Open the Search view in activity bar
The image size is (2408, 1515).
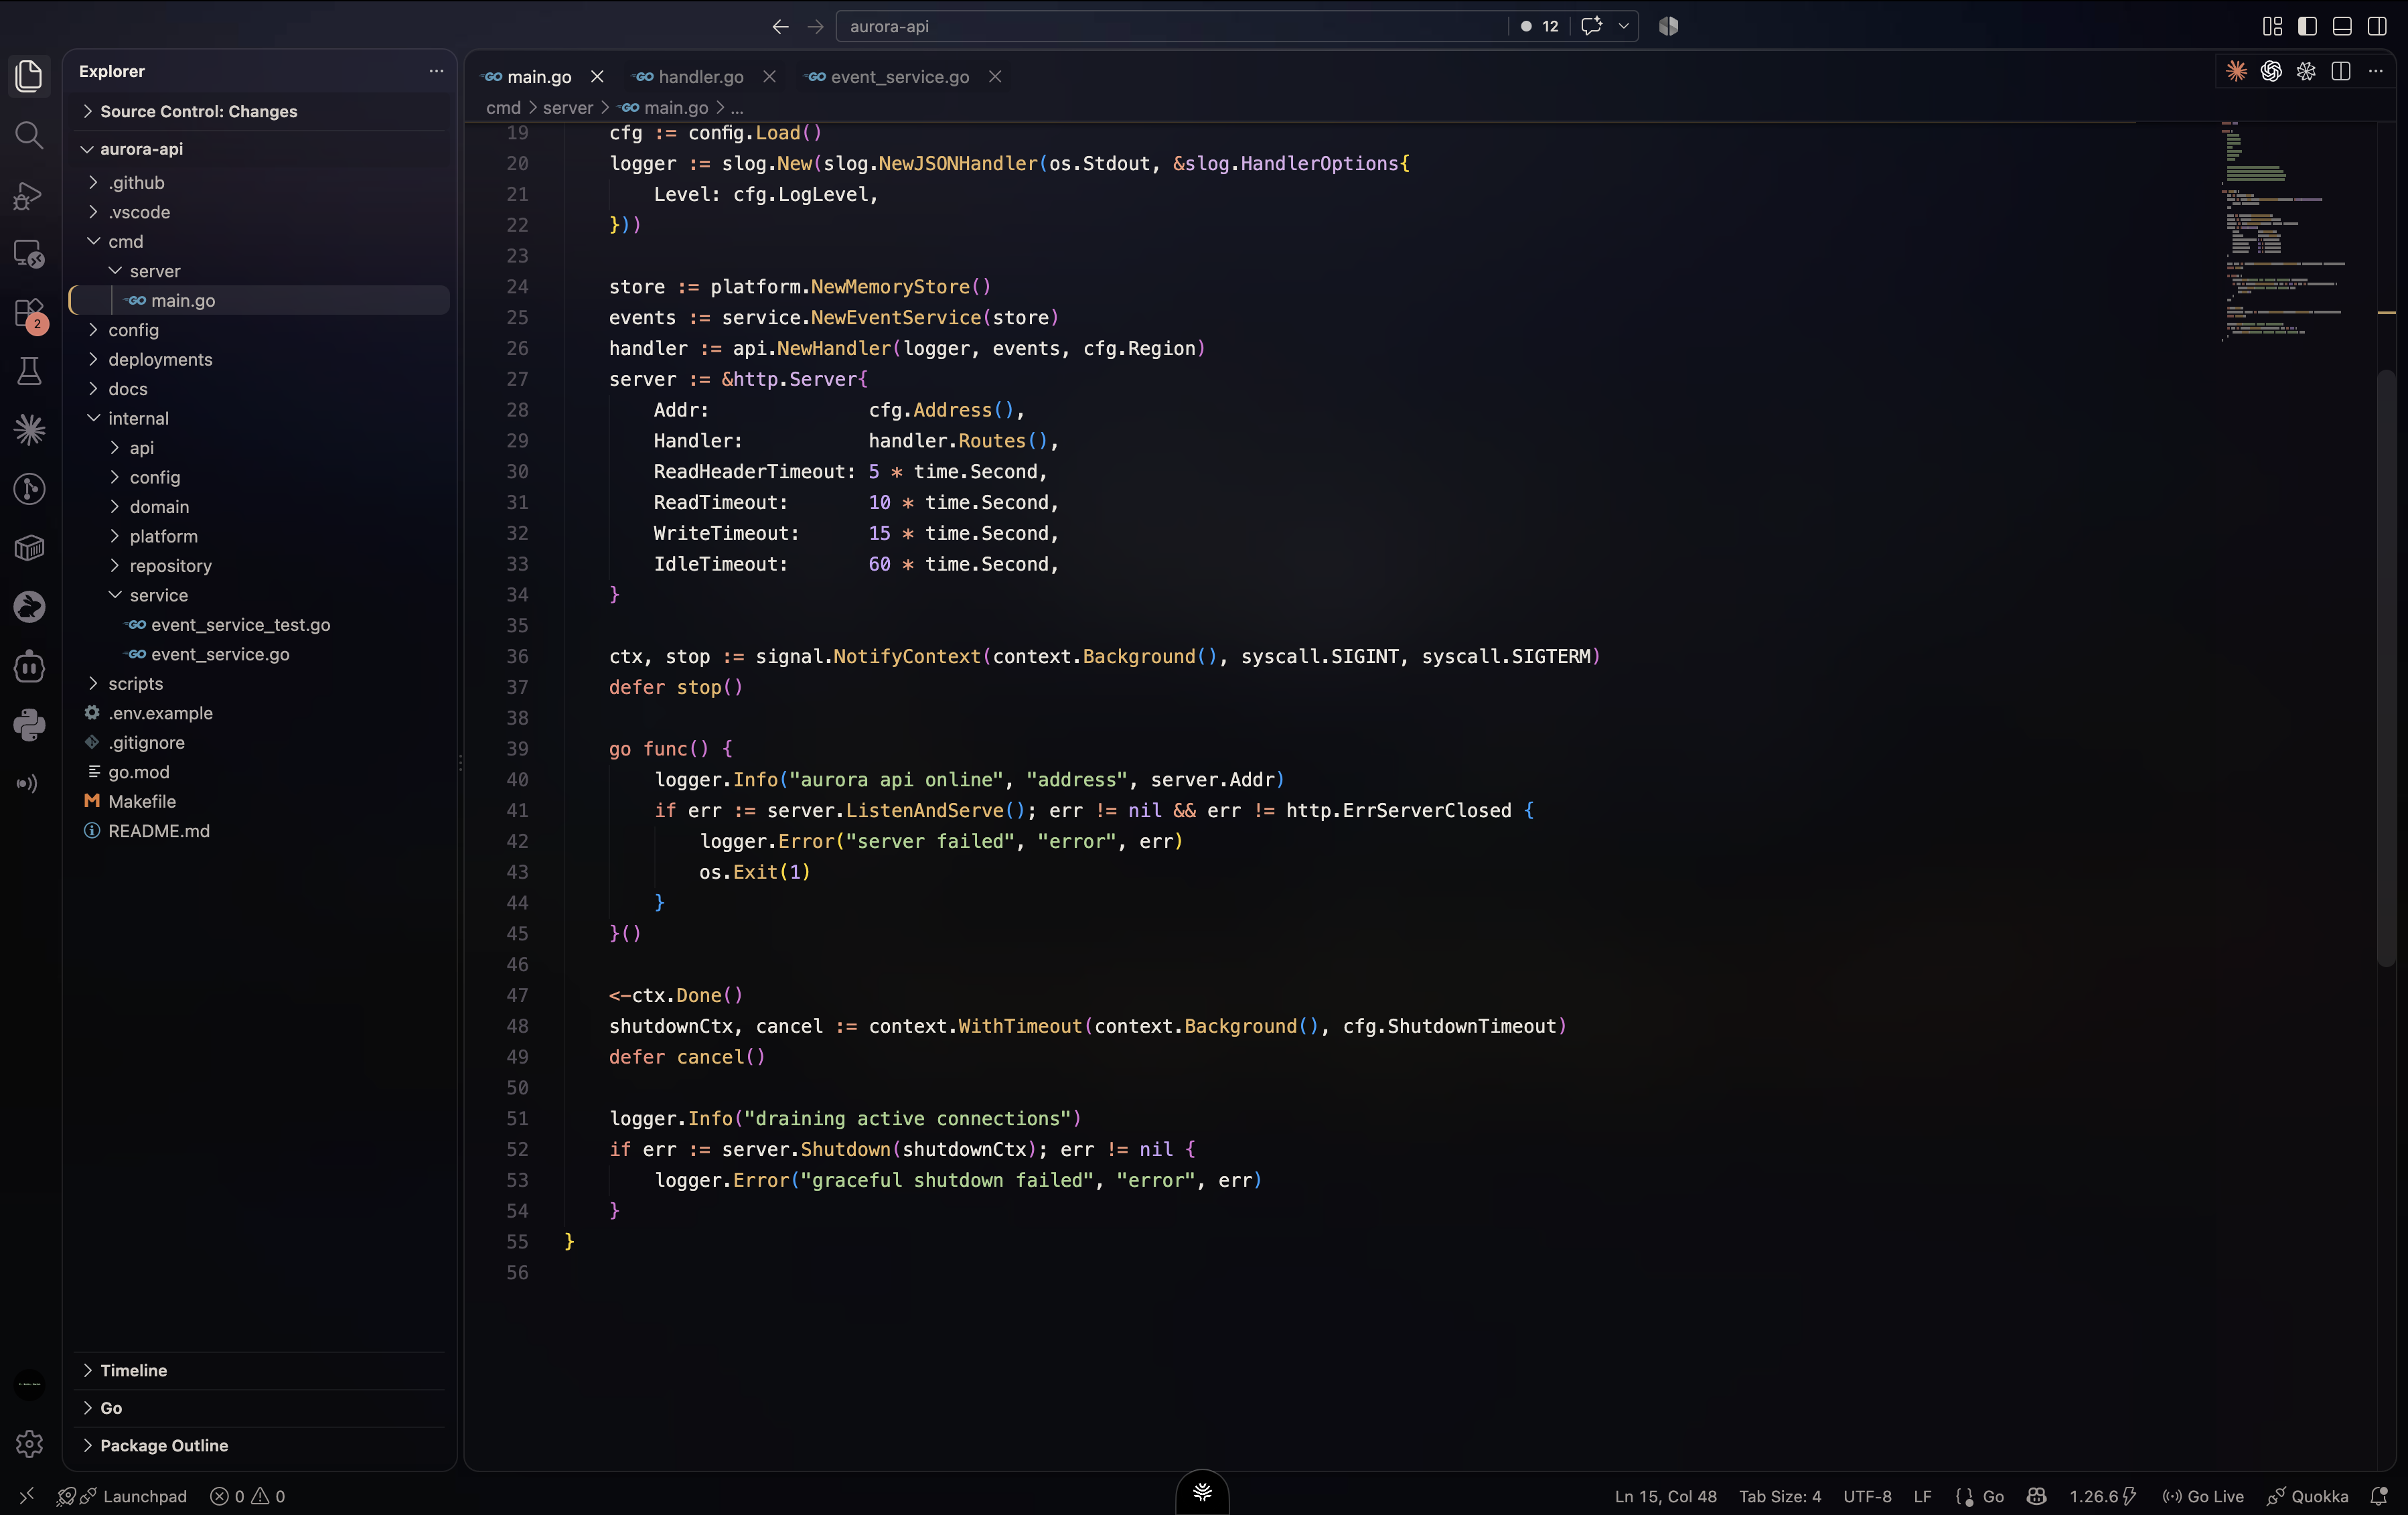point(29,135)
